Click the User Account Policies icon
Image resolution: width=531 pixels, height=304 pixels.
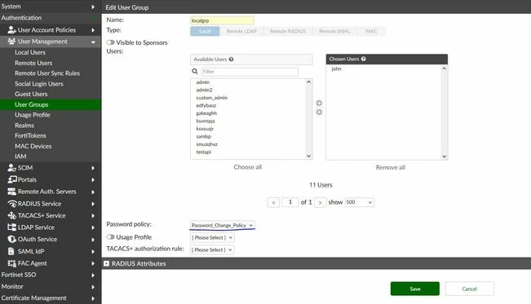coord(12,30)
